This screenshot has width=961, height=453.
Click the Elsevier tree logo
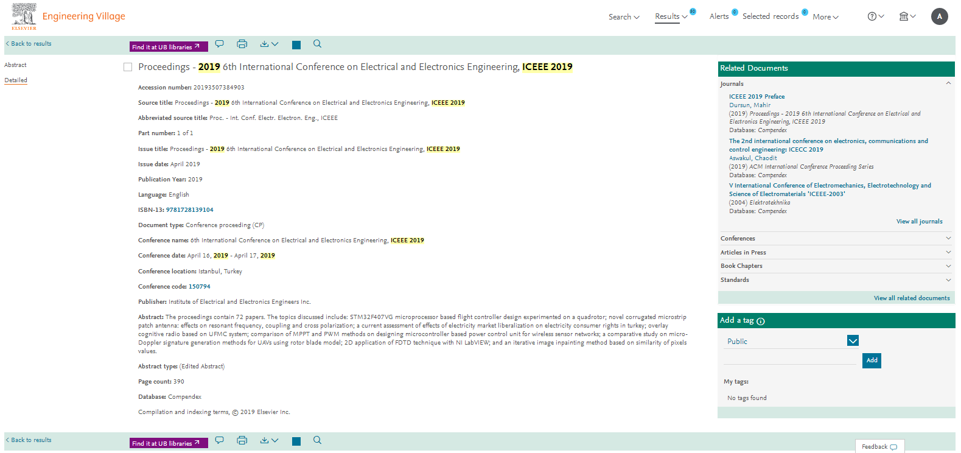pyautogui.click(x=24, y=16)
